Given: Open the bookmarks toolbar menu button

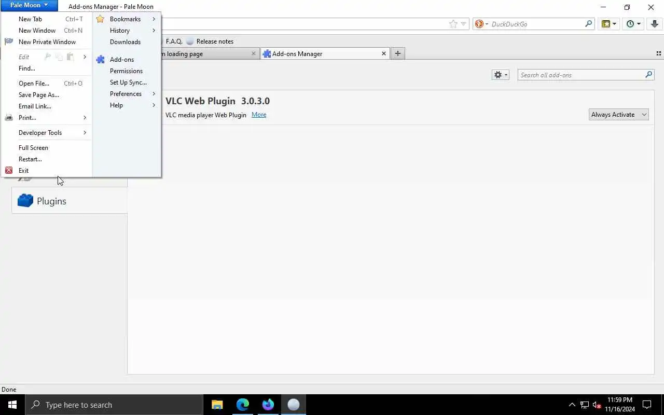Looking at the screenshot, I should pos(608,24).
